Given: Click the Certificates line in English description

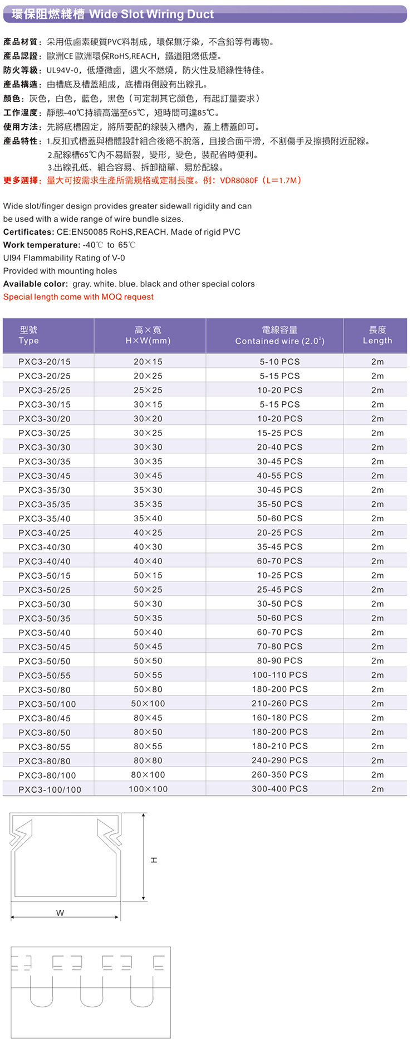Looking at the screenshot, I should coord(122,232).
